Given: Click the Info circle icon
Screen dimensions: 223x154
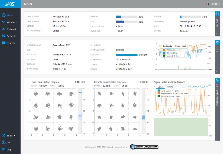Looking at the screenshot, I should (x=4, y=142).
